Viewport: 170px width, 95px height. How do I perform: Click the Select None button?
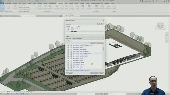pos(100,43)
